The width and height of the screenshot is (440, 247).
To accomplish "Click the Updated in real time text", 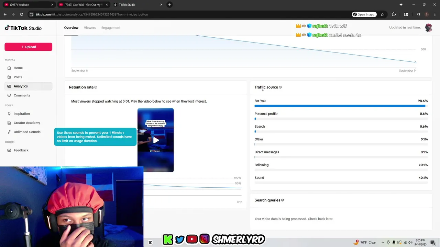I will click(x=405, y=27).
